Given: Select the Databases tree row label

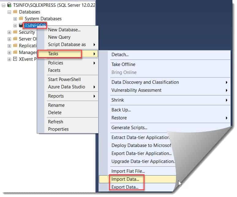Looking at the screenshot, I should [30, 12].
